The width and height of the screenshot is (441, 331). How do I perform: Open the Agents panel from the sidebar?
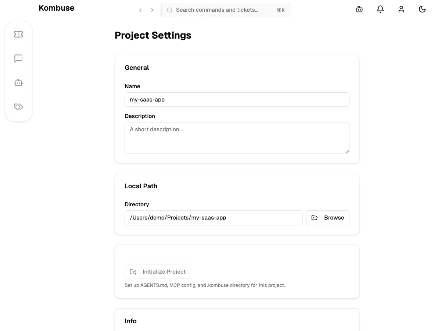pos(18,82)
